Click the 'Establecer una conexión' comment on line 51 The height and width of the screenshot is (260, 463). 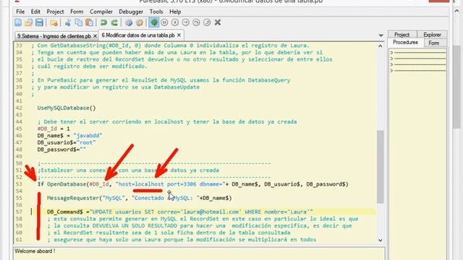(129, 170)
